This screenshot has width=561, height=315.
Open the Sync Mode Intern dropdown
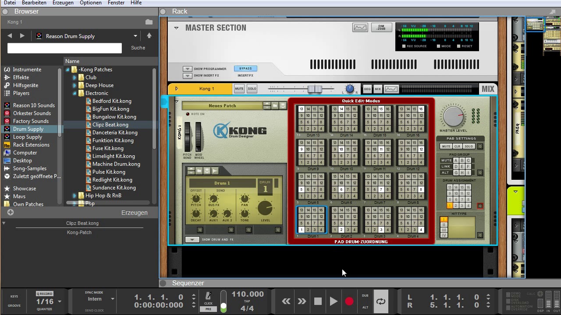[113, 299]
